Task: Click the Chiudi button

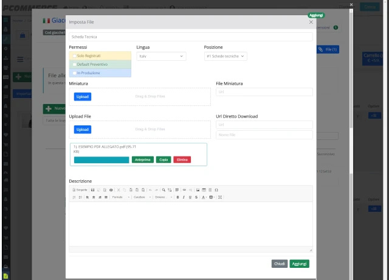Action: pos(280,264)
